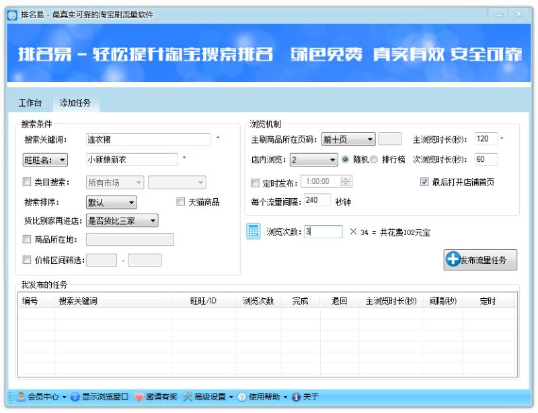Check the 价格区间筛选 option
The width and height of the screenshot is (538, 413).
point(27,259)
